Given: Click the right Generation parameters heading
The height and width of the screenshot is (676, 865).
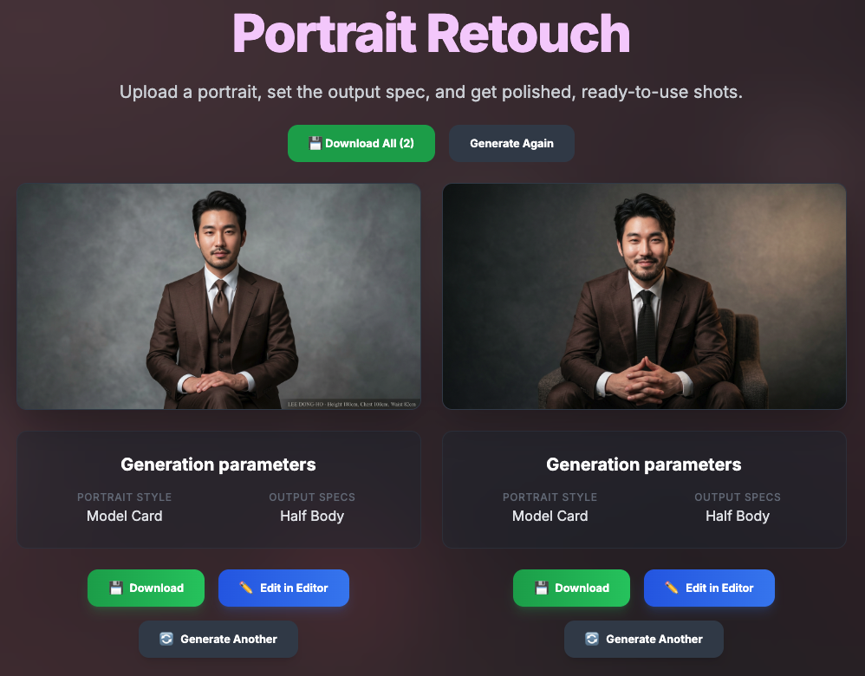Looking at the screenshot, I should (644, 465).
